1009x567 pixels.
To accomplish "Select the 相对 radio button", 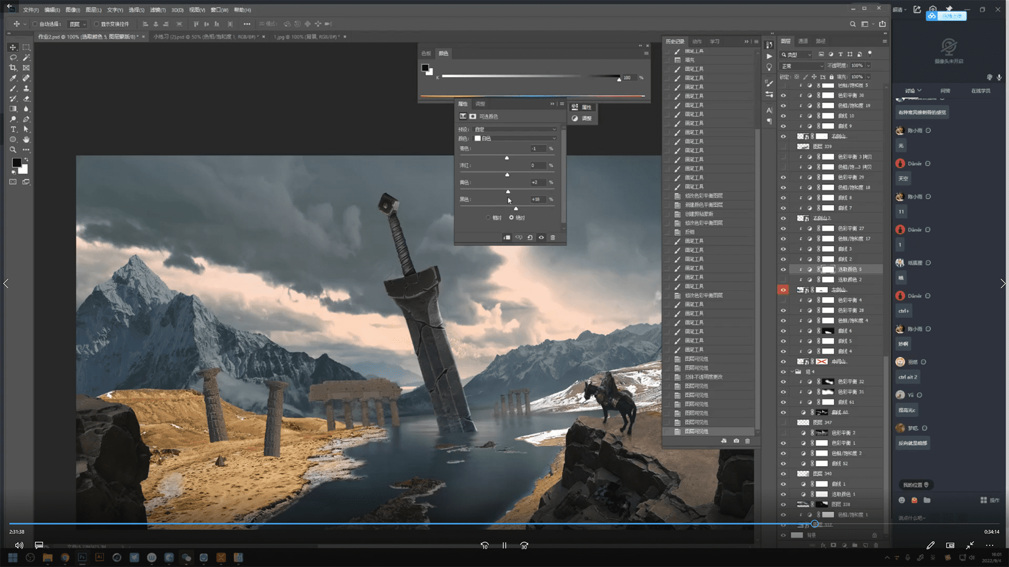I will [x=488, y=218].
